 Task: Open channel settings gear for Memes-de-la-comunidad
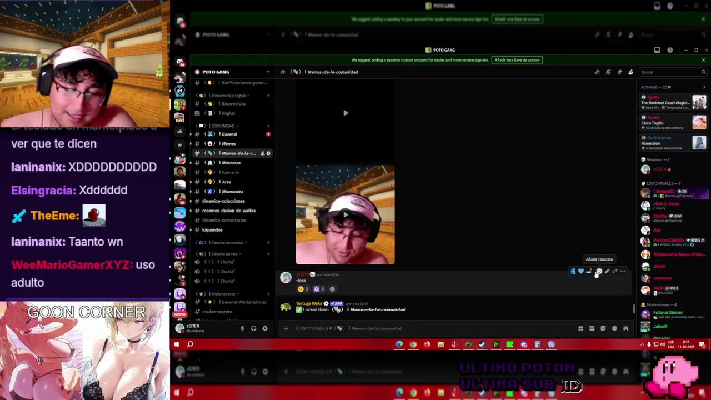click(268, 153)
